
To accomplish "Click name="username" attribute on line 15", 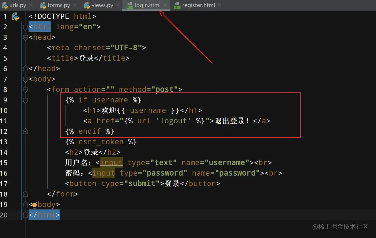I will [215, 163].
